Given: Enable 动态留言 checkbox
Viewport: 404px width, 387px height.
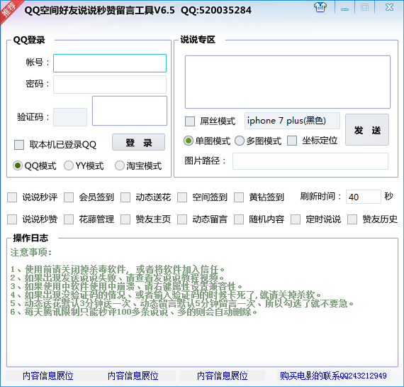Looking at the screenshot, I should (182, 219).
